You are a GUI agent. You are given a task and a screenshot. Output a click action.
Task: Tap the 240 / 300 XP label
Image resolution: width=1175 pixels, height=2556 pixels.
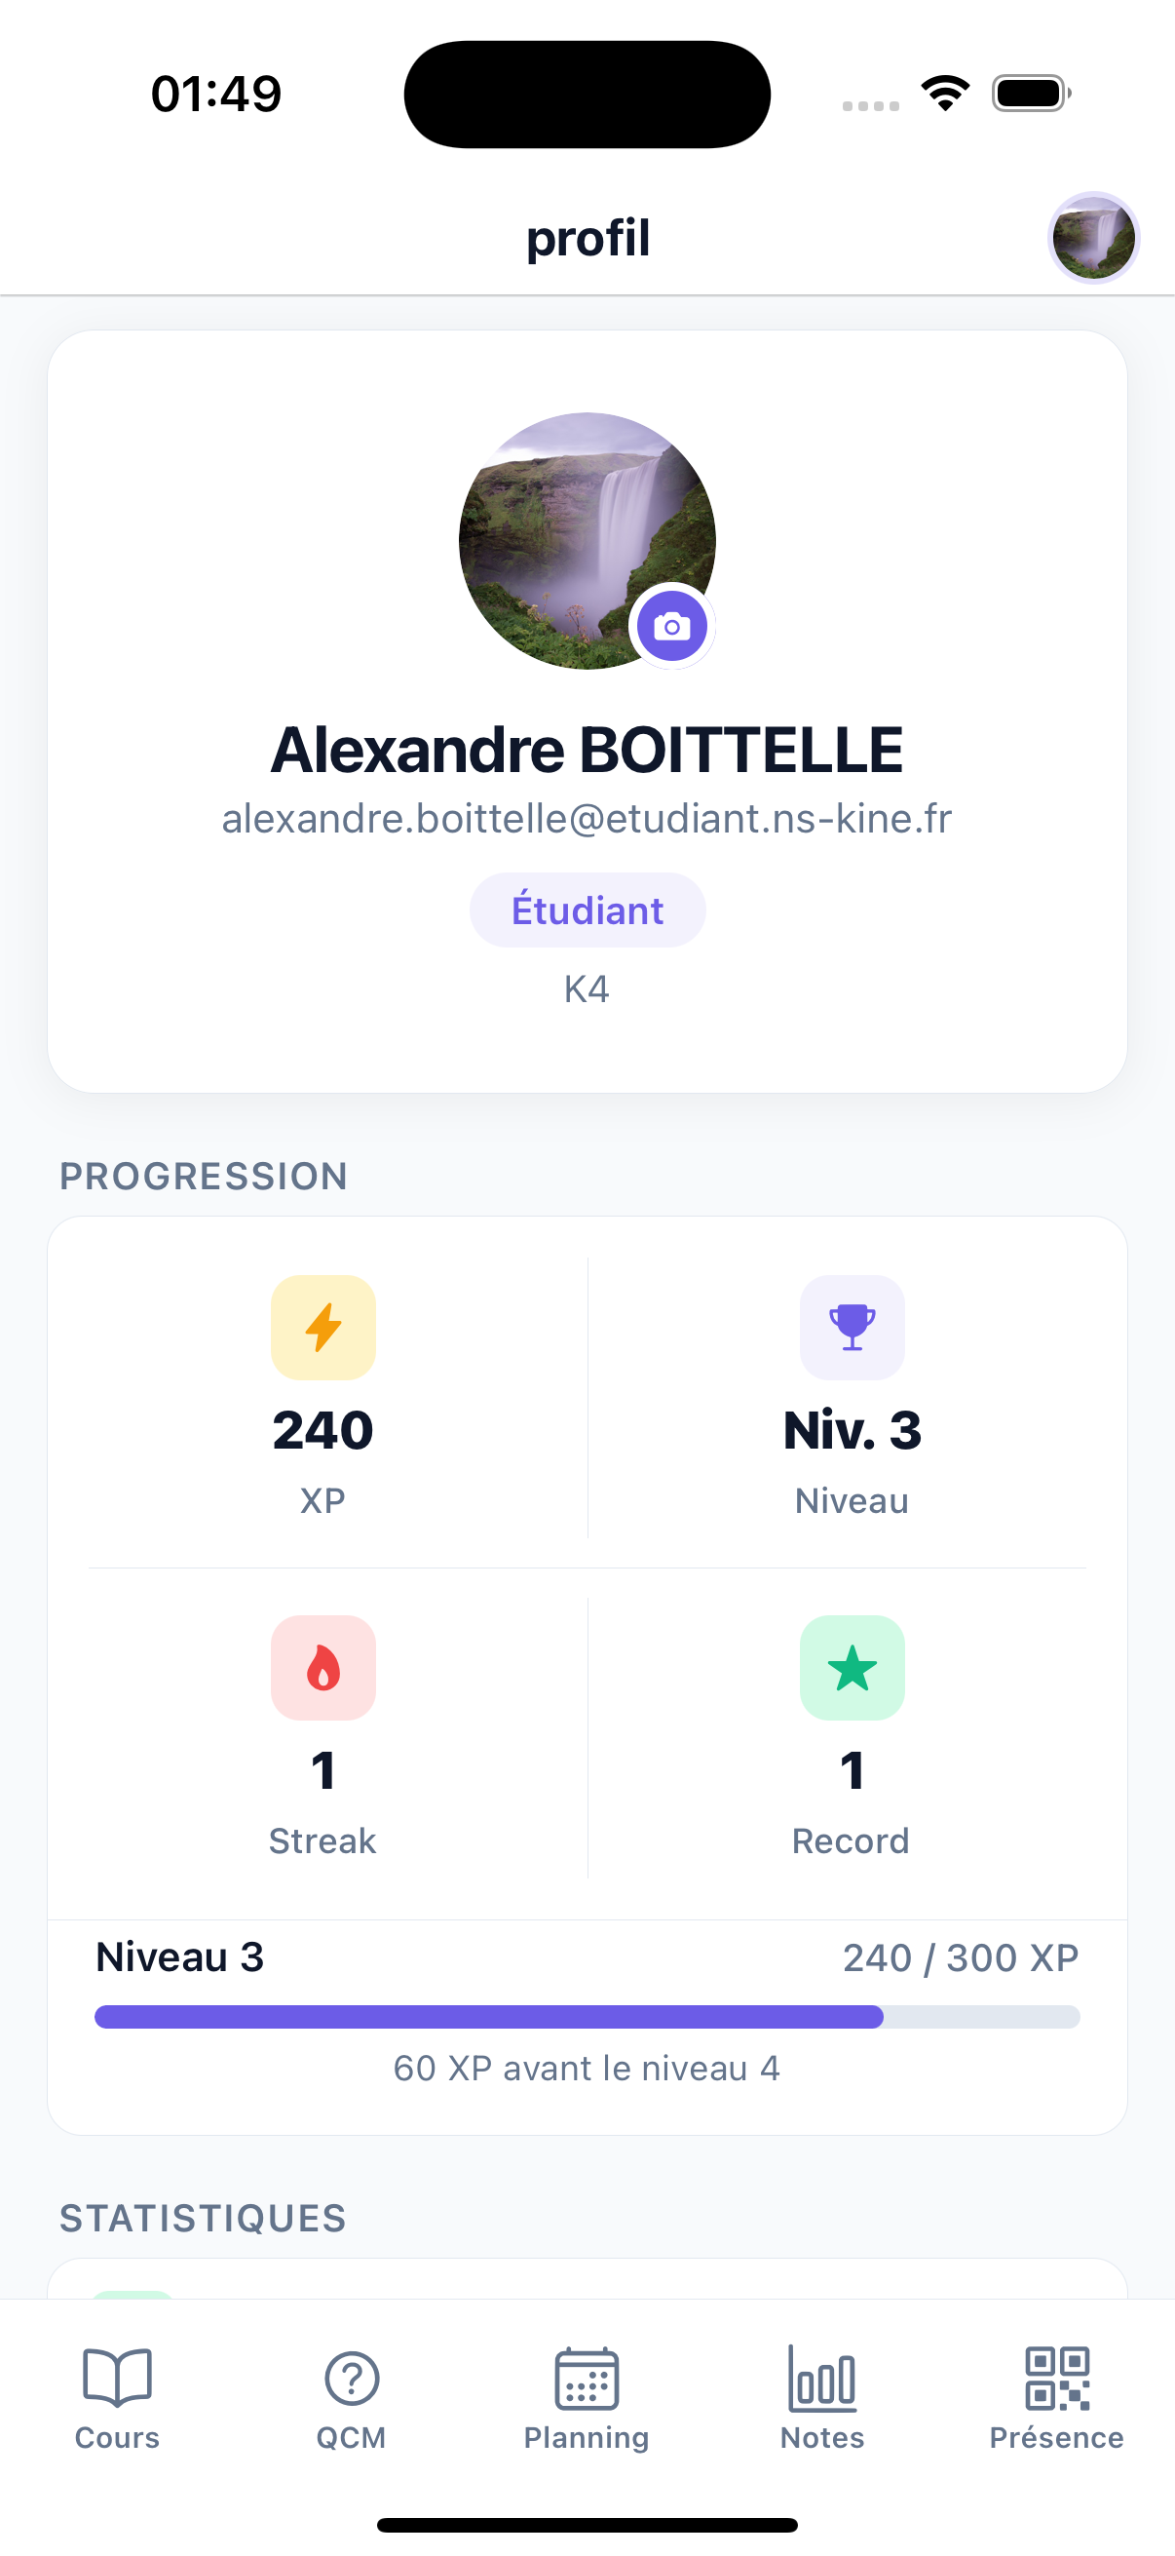[x=960, y=1957]
